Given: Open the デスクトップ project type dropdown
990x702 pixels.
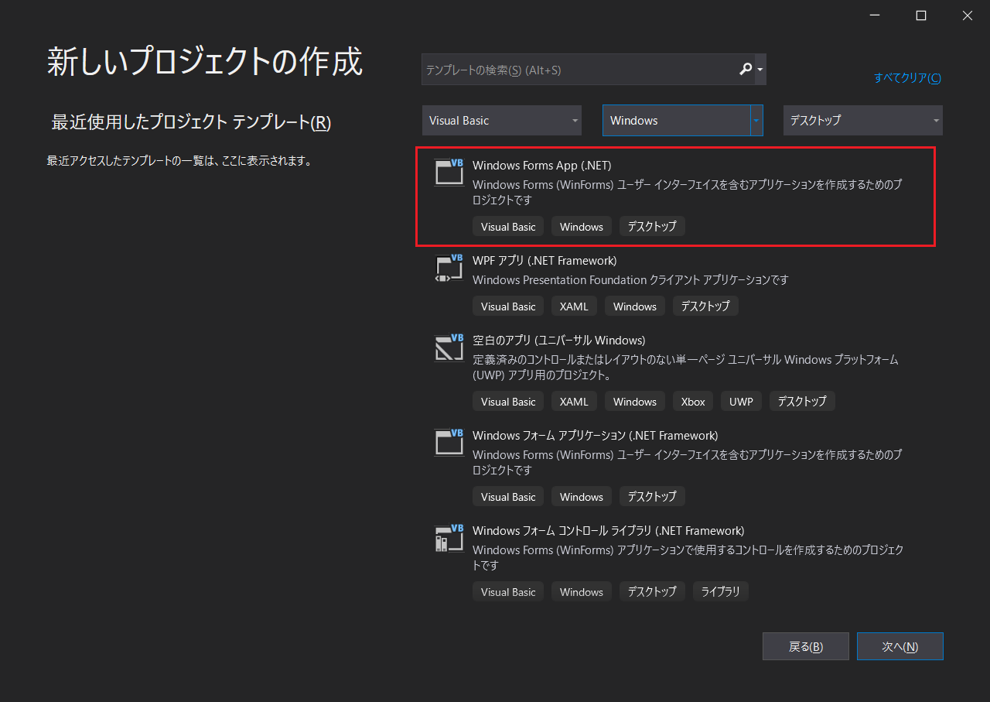Looking at the screenshot, I should 862,121.
